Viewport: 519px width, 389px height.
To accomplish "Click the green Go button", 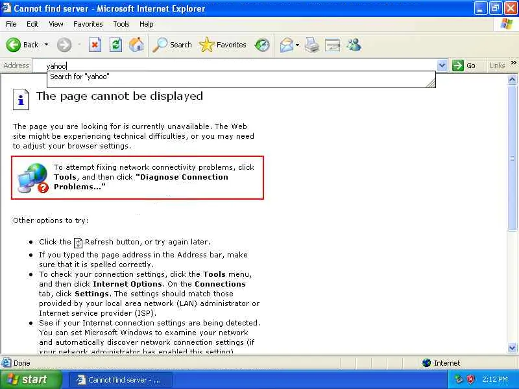I will tap(464, 65).
